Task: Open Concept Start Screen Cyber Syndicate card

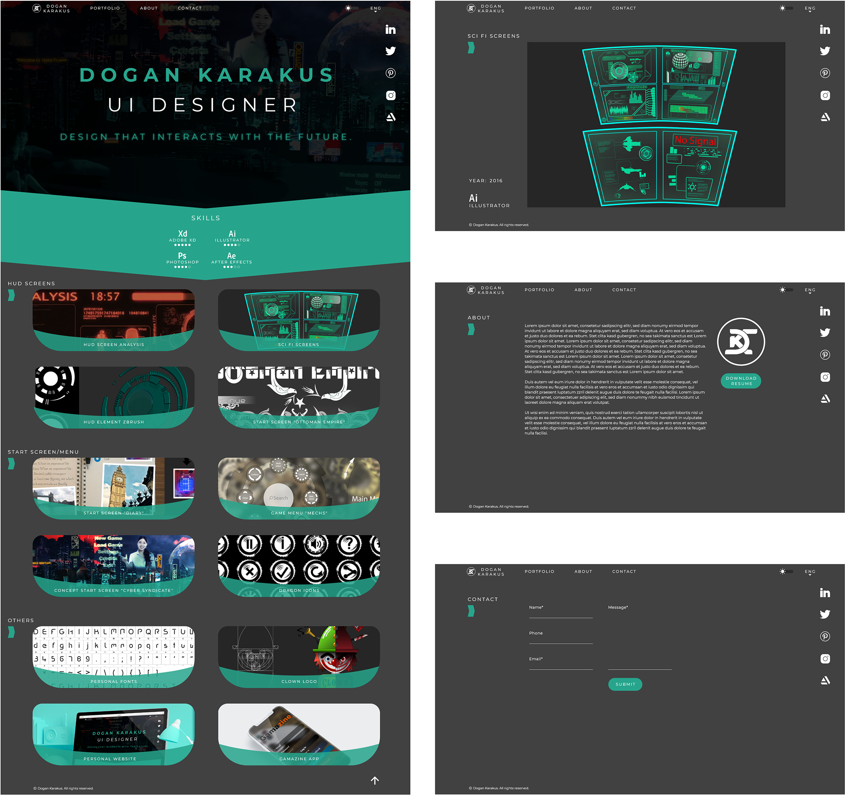Action: [x=114, y=565]
